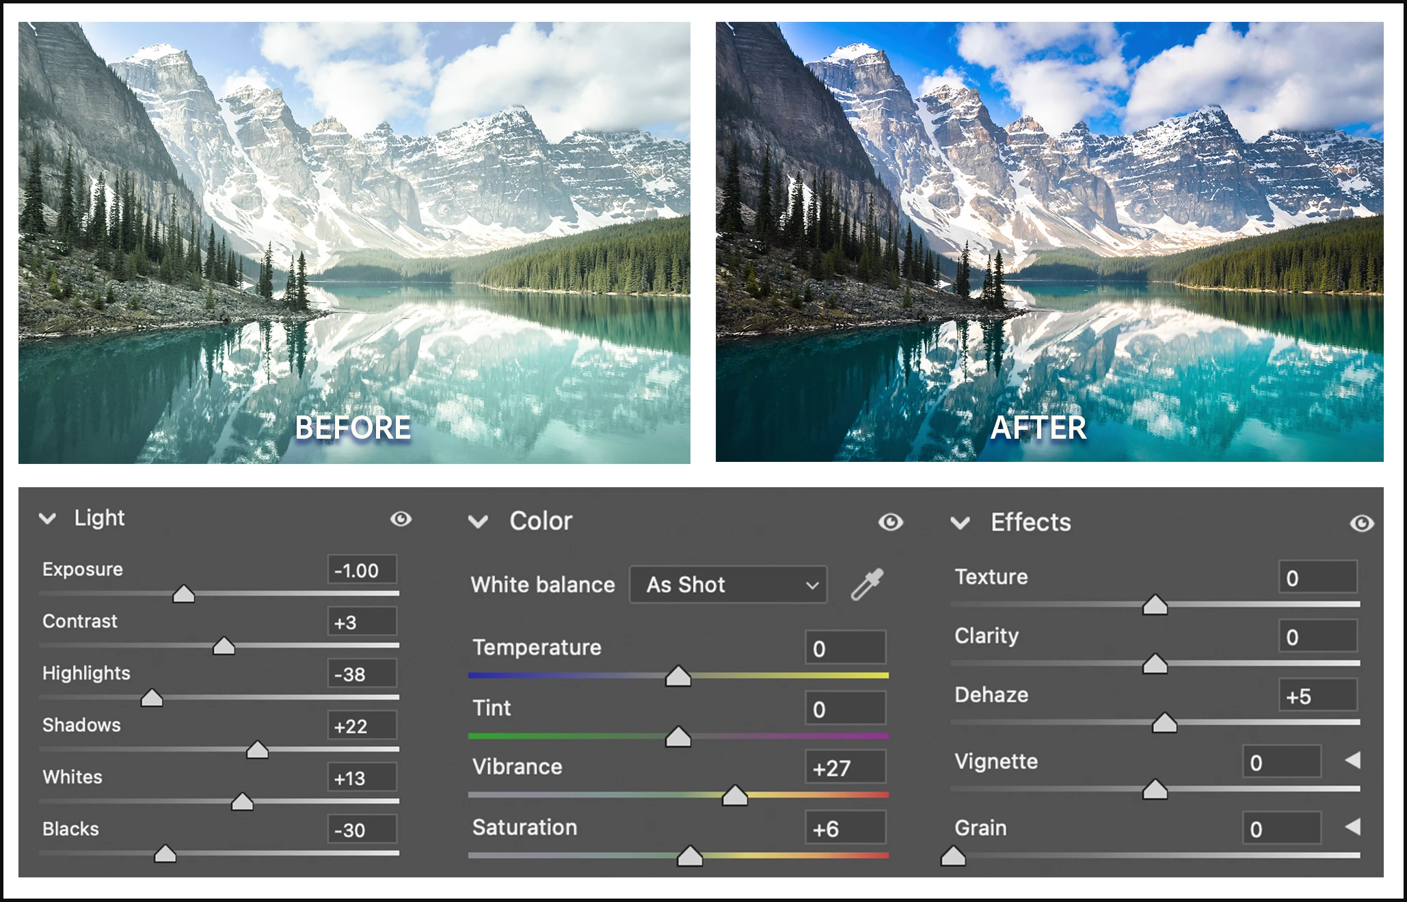Collapse the Effects panel chevron

(960, 523)
